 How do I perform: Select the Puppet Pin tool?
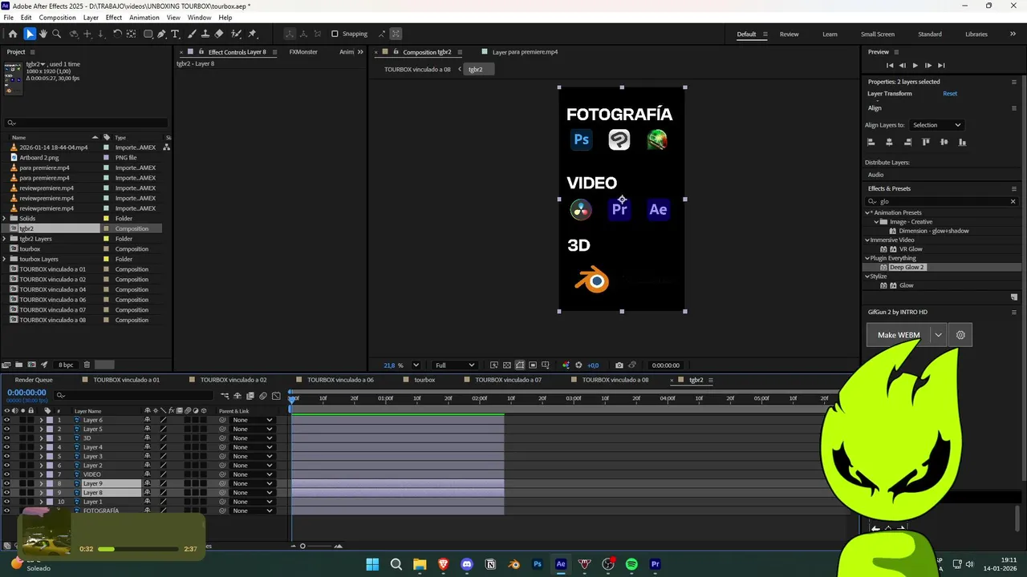click(x=252, y=34)
